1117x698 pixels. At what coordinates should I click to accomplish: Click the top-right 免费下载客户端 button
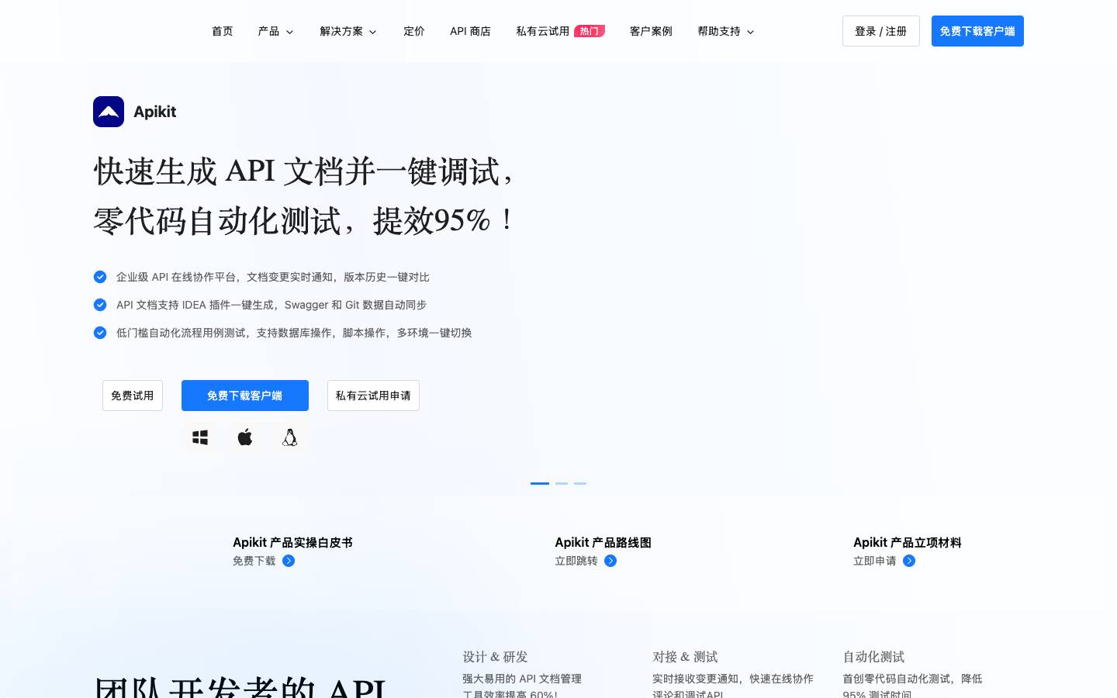(x=977, y=31)
